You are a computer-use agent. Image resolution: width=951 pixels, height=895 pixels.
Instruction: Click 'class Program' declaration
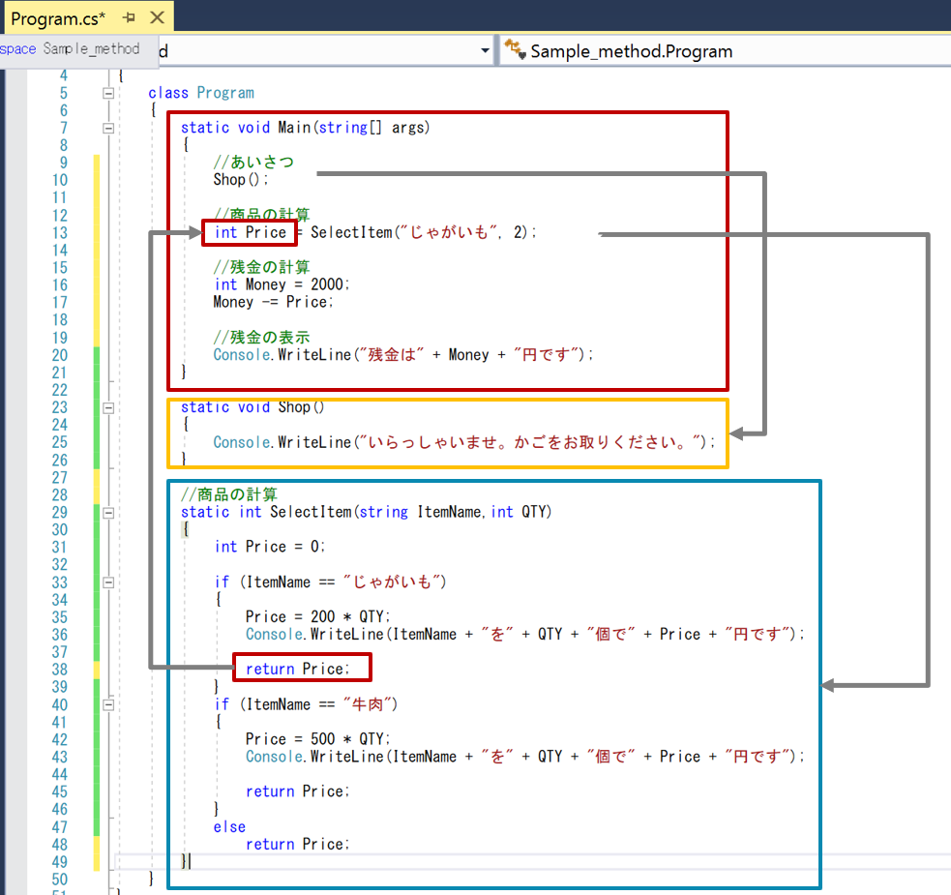coord(201,93)
